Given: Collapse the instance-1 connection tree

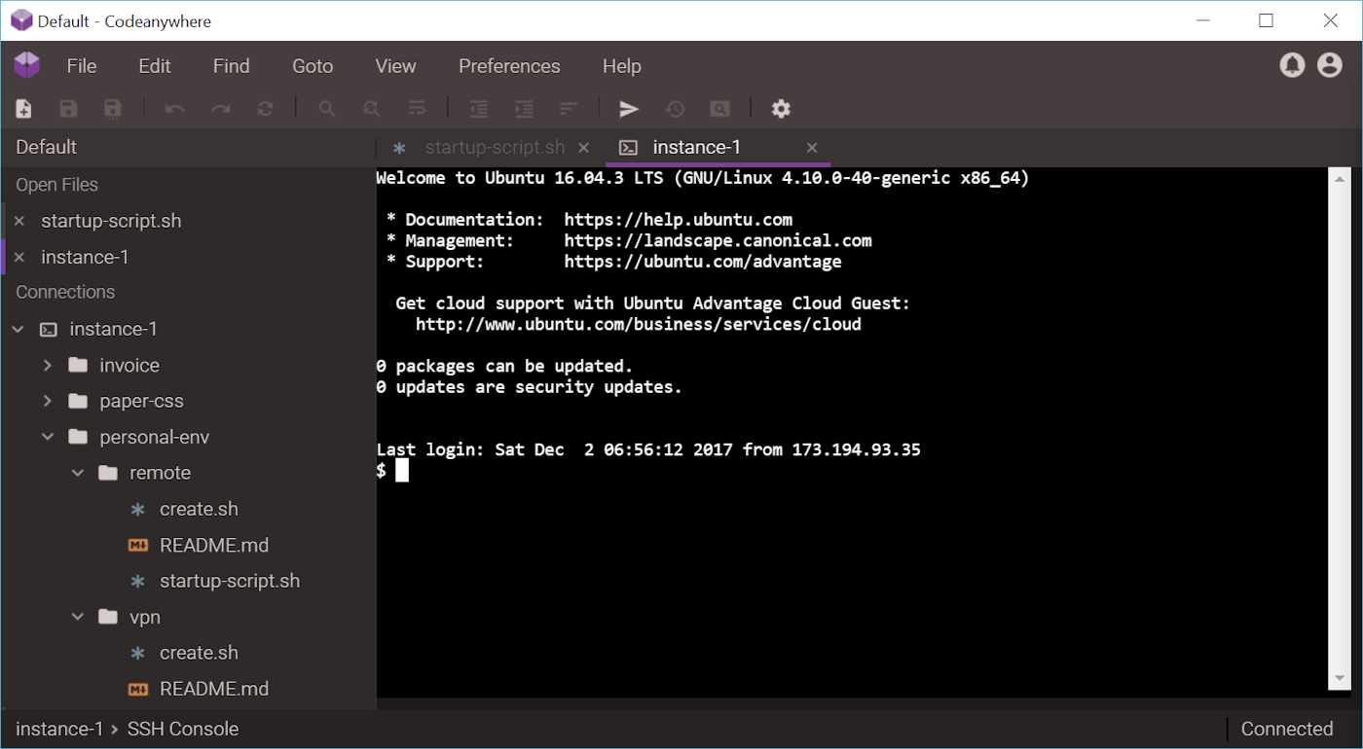Looking at the screenshot, I should [x=18, y=330].
